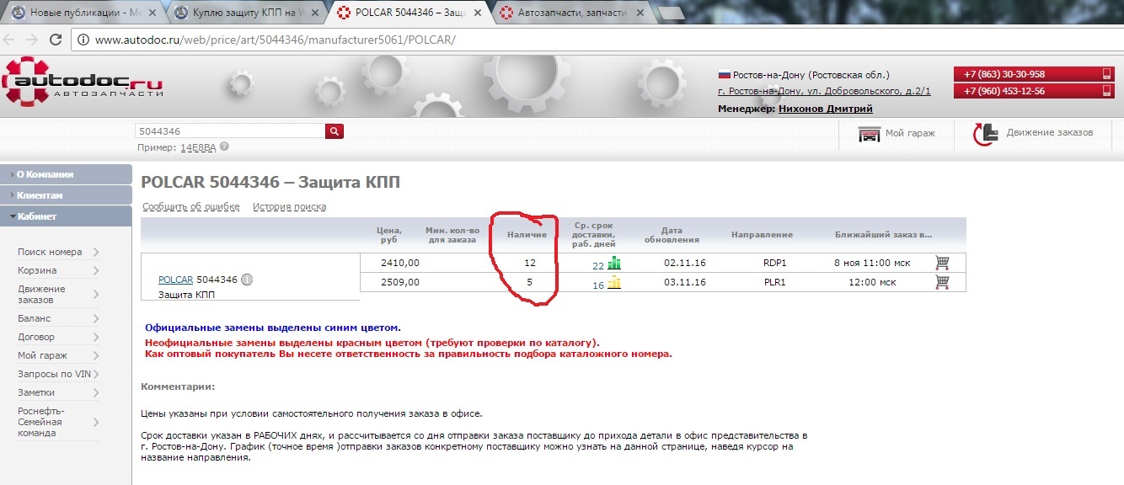The width and height of the screenshot is (1124, 485).
Task: Reload the page with the refresh icon
Action: [56, 40]
